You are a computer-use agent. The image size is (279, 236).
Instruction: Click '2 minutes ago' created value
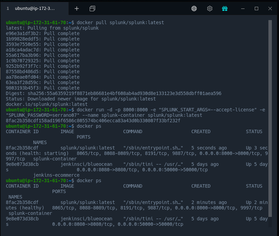(209, 202)
